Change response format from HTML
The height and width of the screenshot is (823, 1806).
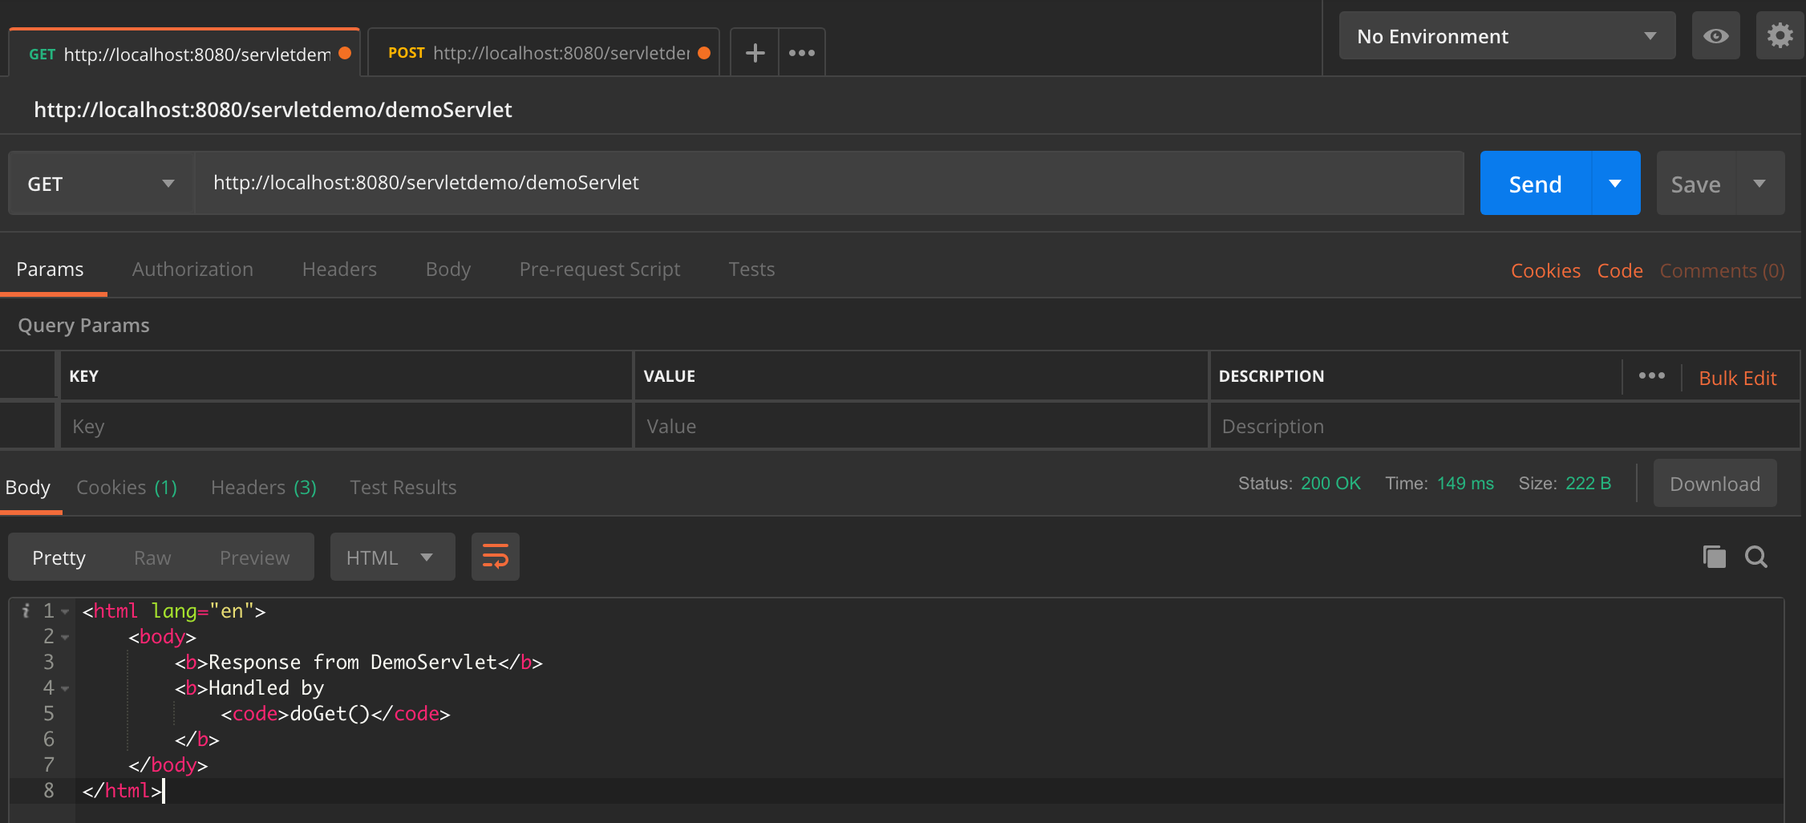[392, 556]
